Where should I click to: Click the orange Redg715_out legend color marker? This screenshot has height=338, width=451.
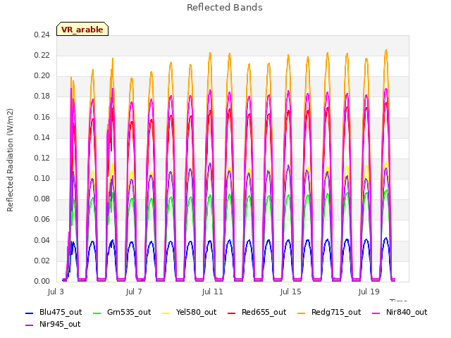point(301,313)
